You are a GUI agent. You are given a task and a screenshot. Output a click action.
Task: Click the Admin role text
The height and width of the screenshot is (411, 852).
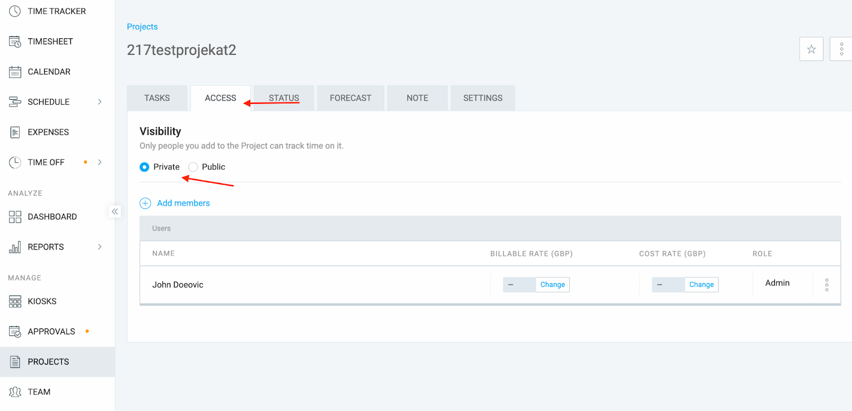[x=777, y=283]
